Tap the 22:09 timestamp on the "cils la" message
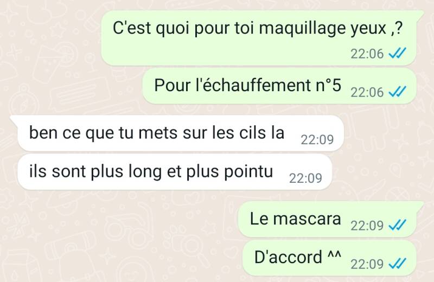The image size is (434, 282). (317, 139)
